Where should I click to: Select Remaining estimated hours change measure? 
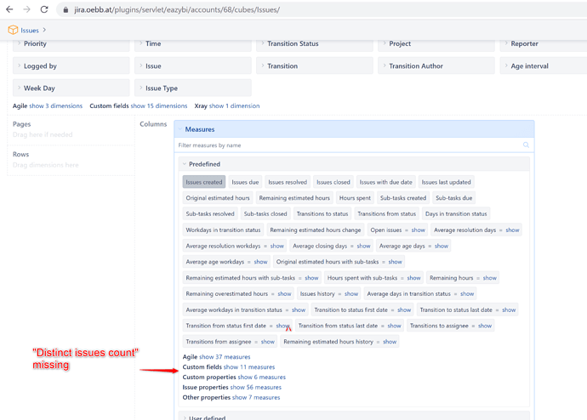point(316,230)
